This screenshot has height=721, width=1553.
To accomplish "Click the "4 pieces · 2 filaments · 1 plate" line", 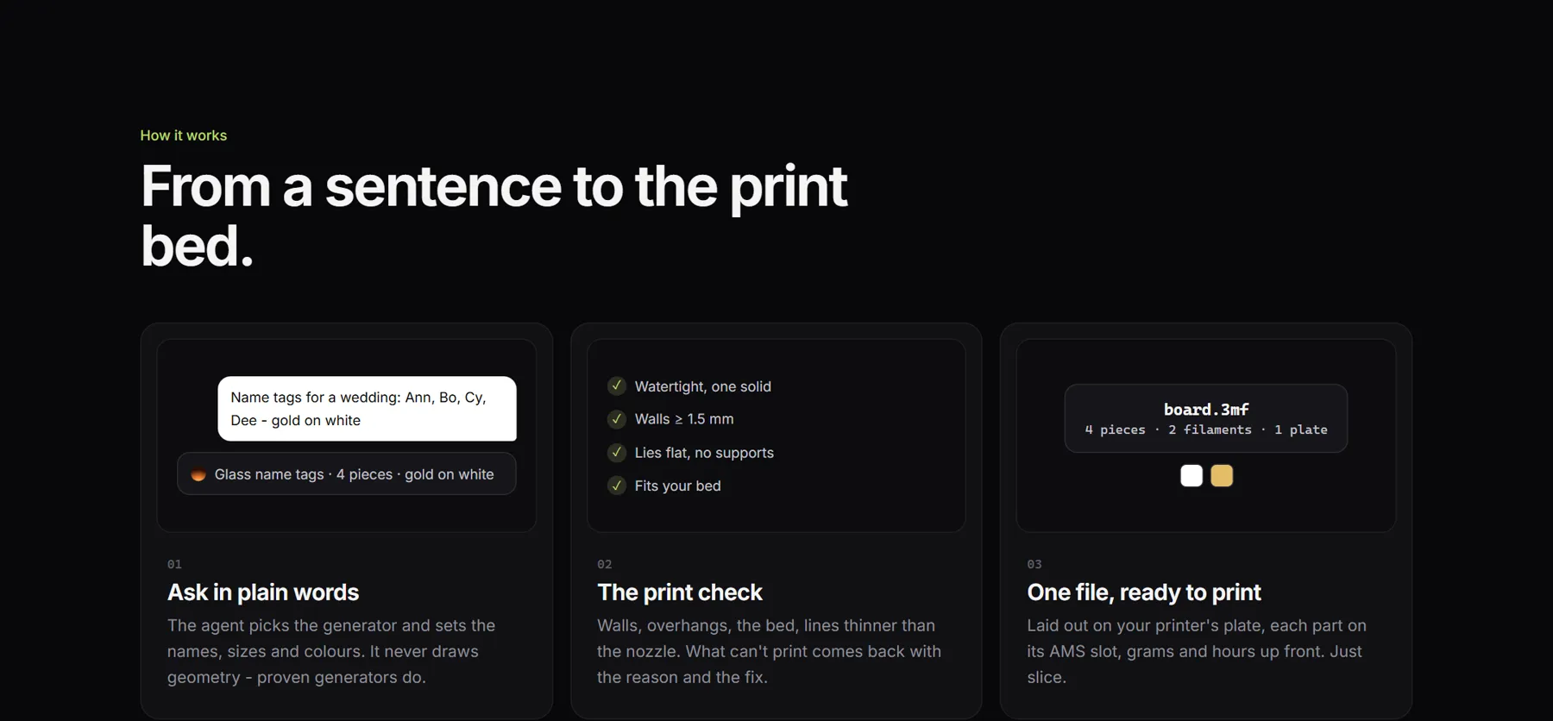I will pyautogui.click(x=1206, y=429).
